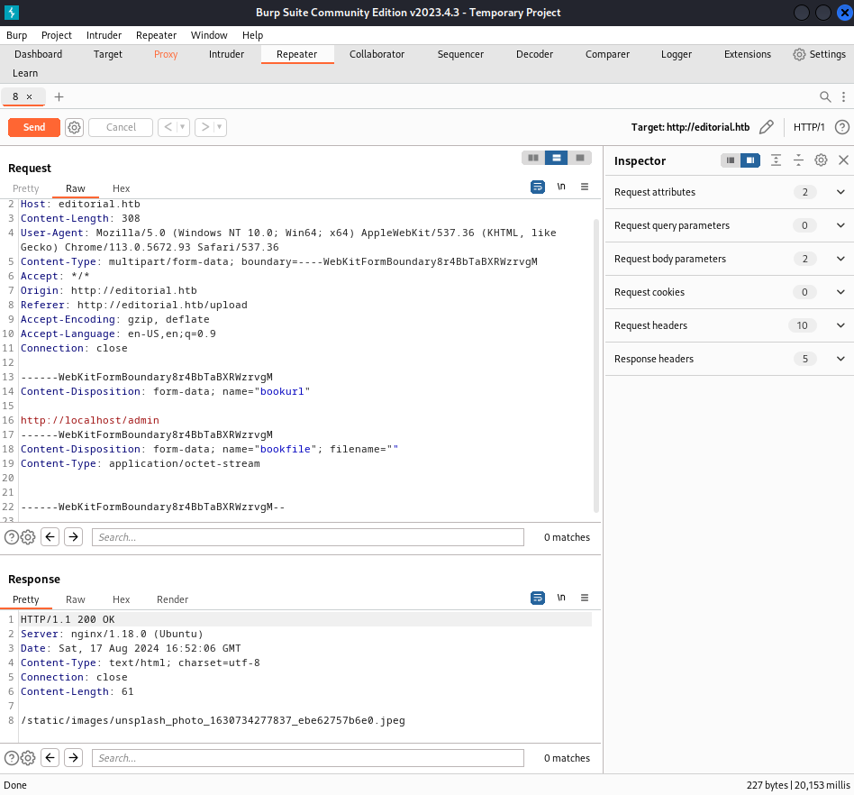Open search help in the Response search bar
This screenshot has height=795, width=854.
[12, 758]
